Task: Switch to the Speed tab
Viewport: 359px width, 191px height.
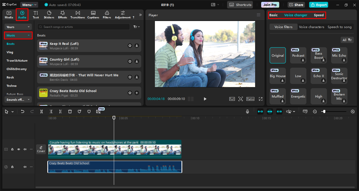Action: [318, 15]
